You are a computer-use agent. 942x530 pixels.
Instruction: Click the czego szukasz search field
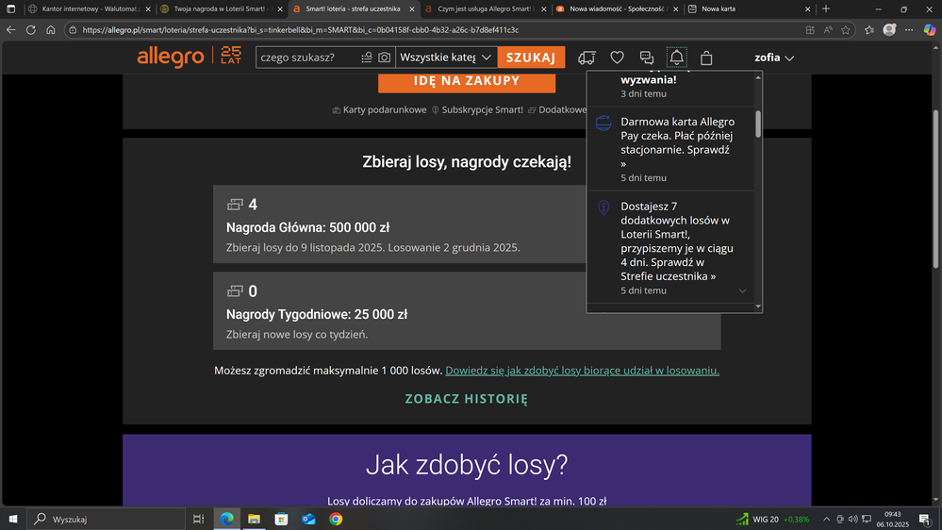306,58
